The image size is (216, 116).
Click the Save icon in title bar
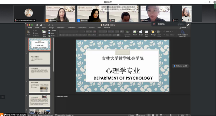(41, 25)
